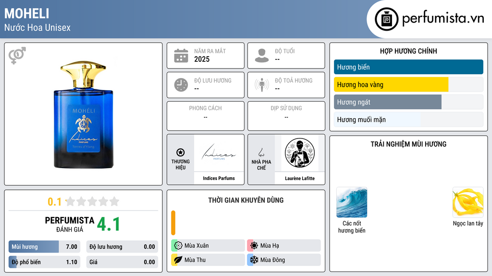The width and height of the screenshot is (492, 276).
Task: Click the Các nốt hương biển label
Action: pos(352,227)
